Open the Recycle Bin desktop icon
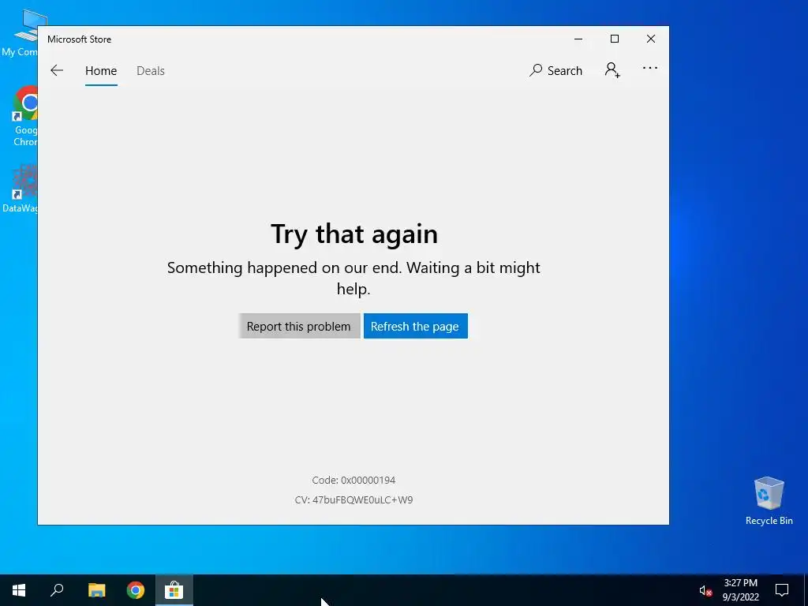The width and height of the screenshot is (808, 606). (769, 500)
